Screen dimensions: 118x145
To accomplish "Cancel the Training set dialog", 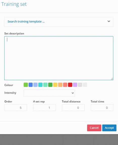I will click(x=94, y=128).
